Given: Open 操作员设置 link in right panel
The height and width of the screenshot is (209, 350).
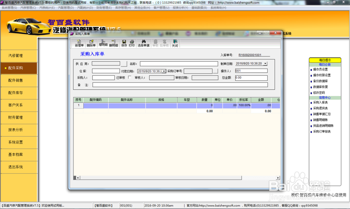Looking at the screenshot, I should [320, 69].
